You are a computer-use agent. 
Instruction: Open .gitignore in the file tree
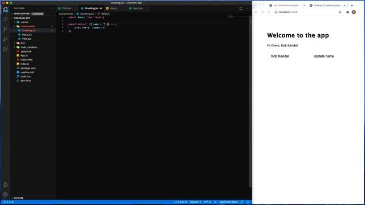click(26, 51)
